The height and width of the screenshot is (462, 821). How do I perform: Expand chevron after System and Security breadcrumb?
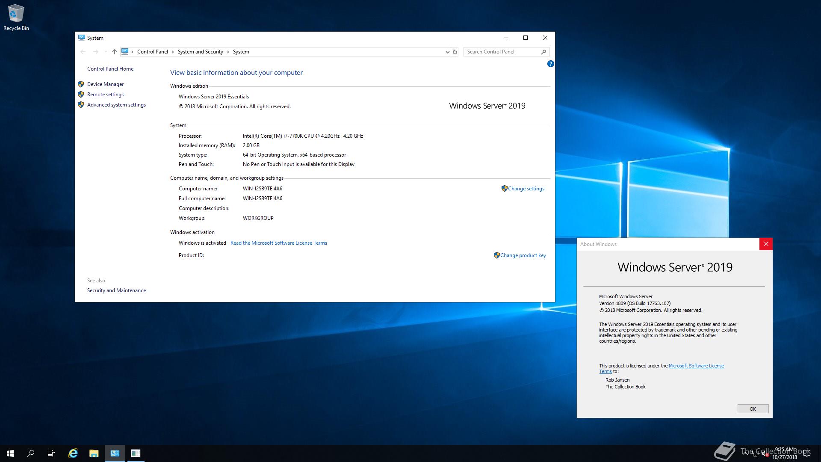(x=228, y=52)
